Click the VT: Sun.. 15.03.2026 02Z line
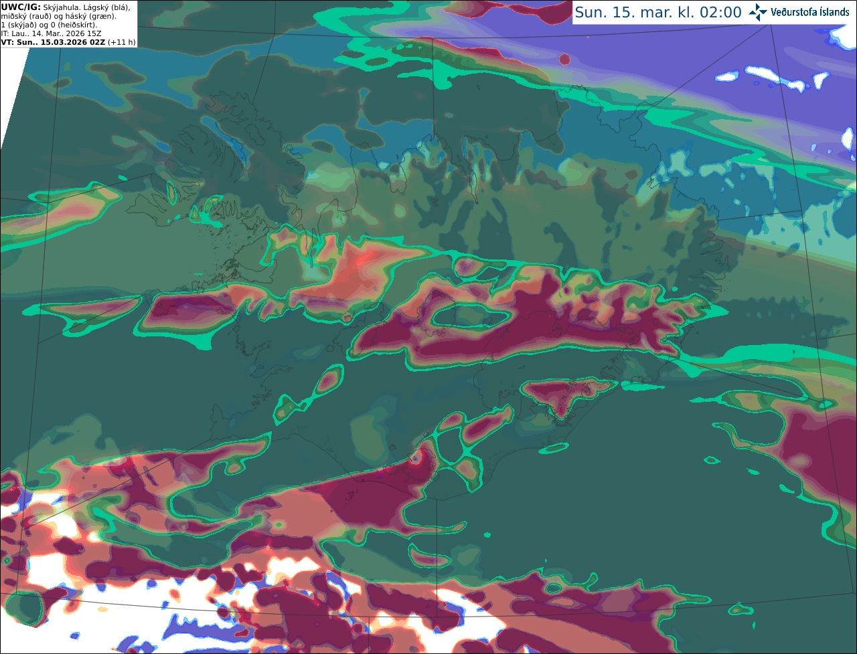The height and width of the screenshot is (654, 857). click(x=68, y=42)
